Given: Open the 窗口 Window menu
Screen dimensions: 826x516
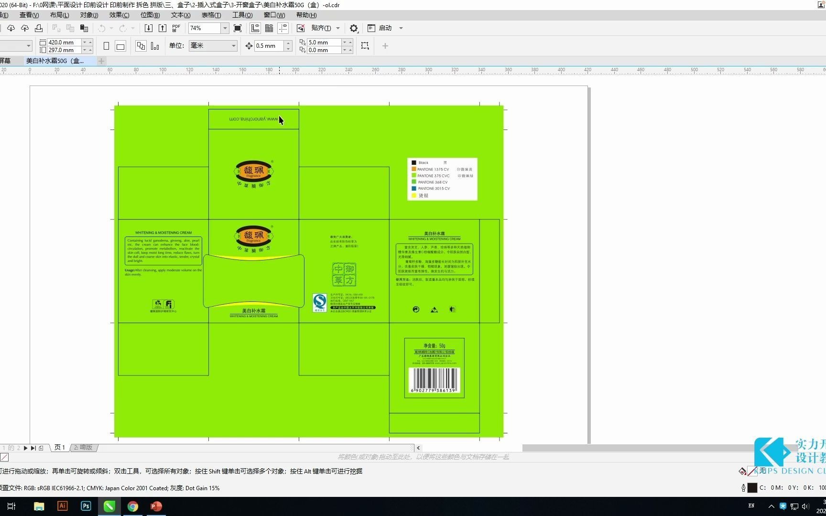Looking at the screenshot, I should (274, 15).
